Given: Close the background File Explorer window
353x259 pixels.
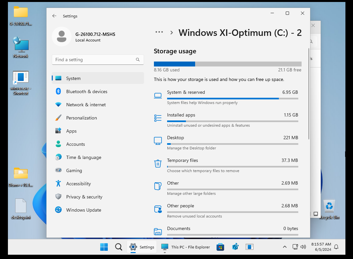Looking at the screenshot, I should pyautogui.click(x=313, y=25).
